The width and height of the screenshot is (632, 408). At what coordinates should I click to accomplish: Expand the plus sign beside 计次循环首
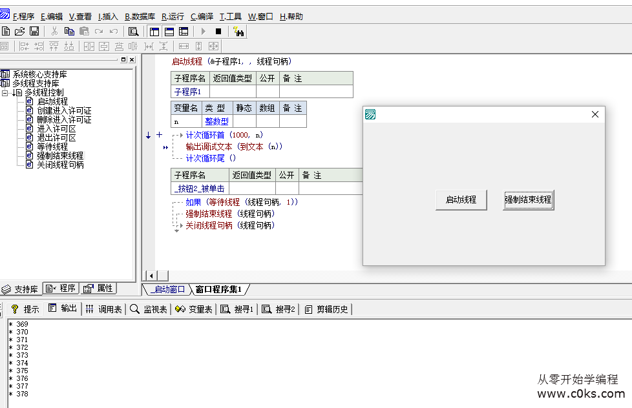pyautogui.click(x=160, y=135)
